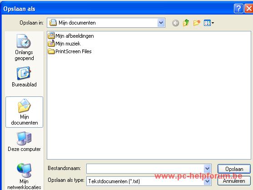Click the Annuleren button
Viewport: 253px width, 190px height.
(234, 181)
